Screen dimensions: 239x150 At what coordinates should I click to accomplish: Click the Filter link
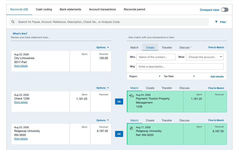(x=223, y=22)
